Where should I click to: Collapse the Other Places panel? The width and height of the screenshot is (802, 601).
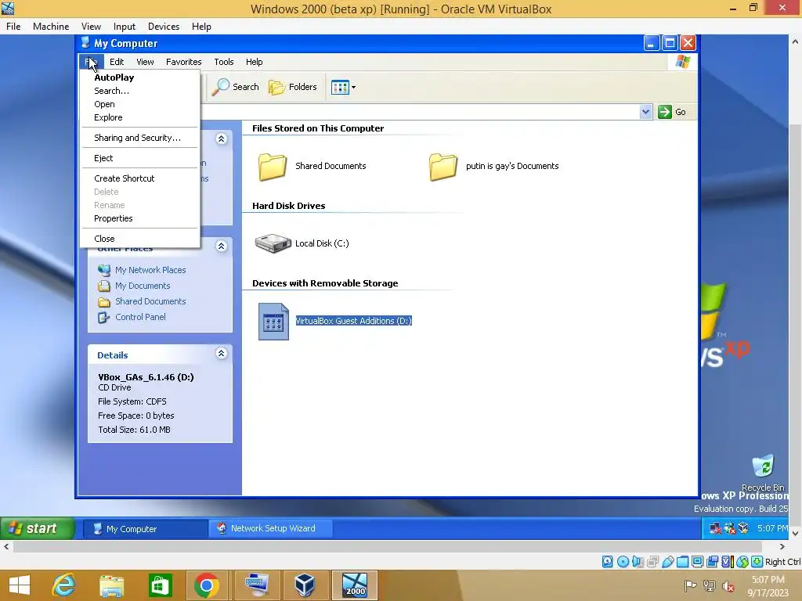pyautogui.click(x=221, y=247)
